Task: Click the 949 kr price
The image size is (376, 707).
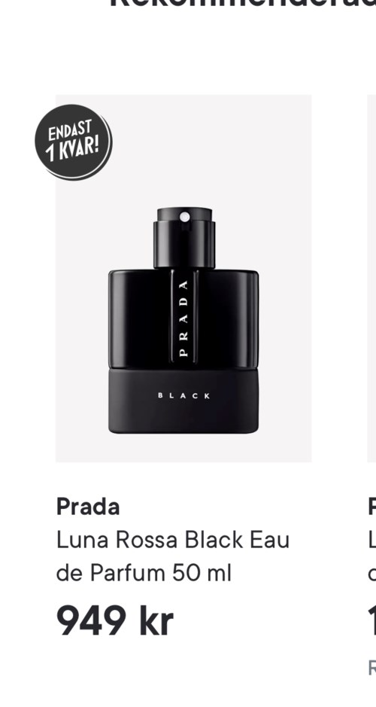Action: pos(114,621)
